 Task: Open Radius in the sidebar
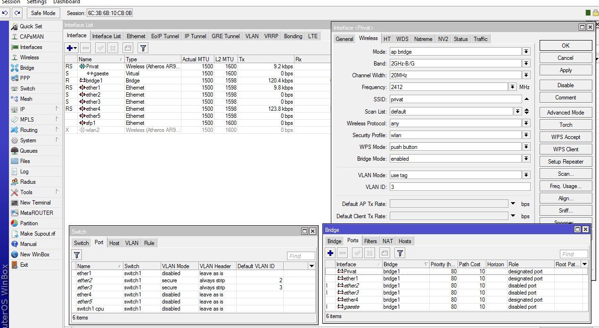(x=27, y=182)
